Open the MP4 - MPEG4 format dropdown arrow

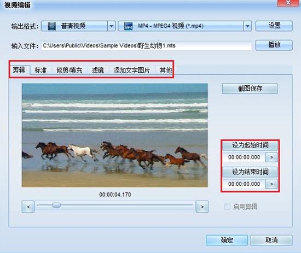click(x=247, y=26)
